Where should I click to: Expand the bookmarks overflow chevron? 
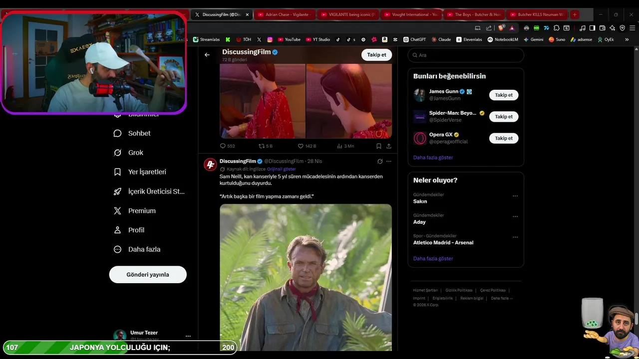click(627, 39)
